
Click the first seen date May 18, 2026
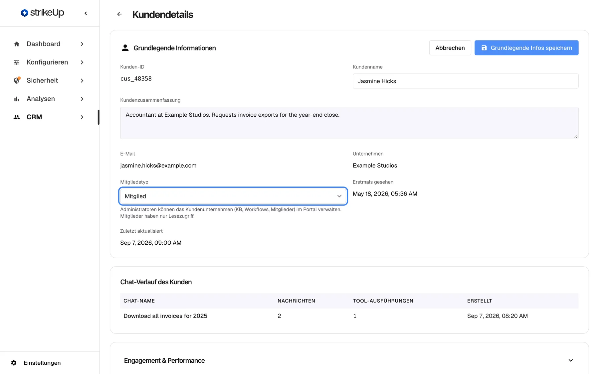(x=385, y=194)
